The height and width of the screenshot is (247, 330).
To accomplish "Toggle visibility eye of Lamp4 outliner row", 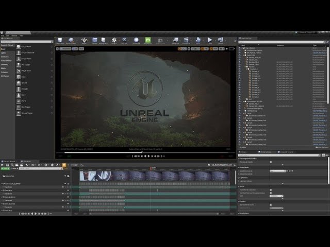I will point(240,128).
